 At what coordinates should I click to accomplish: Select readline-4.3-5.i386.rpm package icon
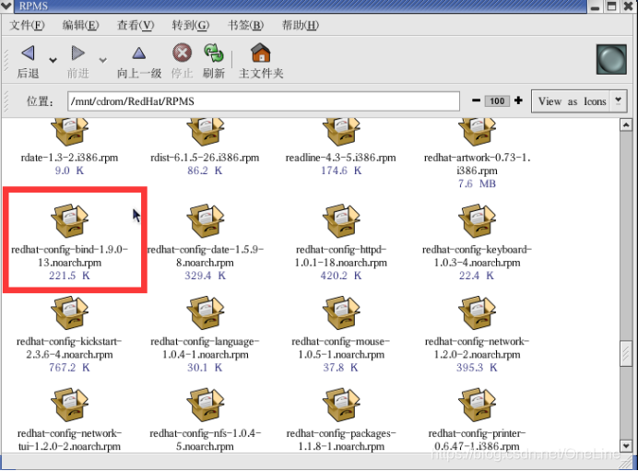pos(341,132)
